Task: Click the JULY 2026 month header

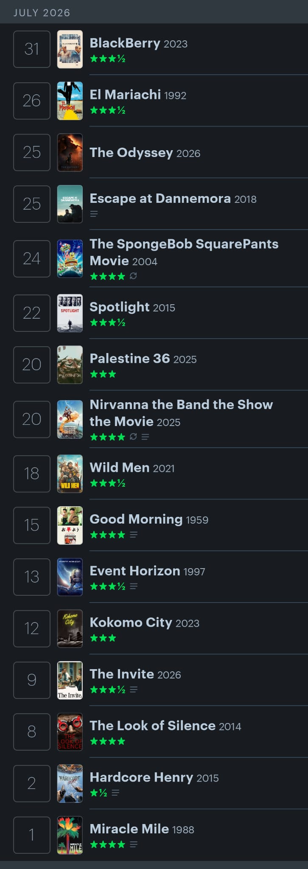Action: point(42,13)
